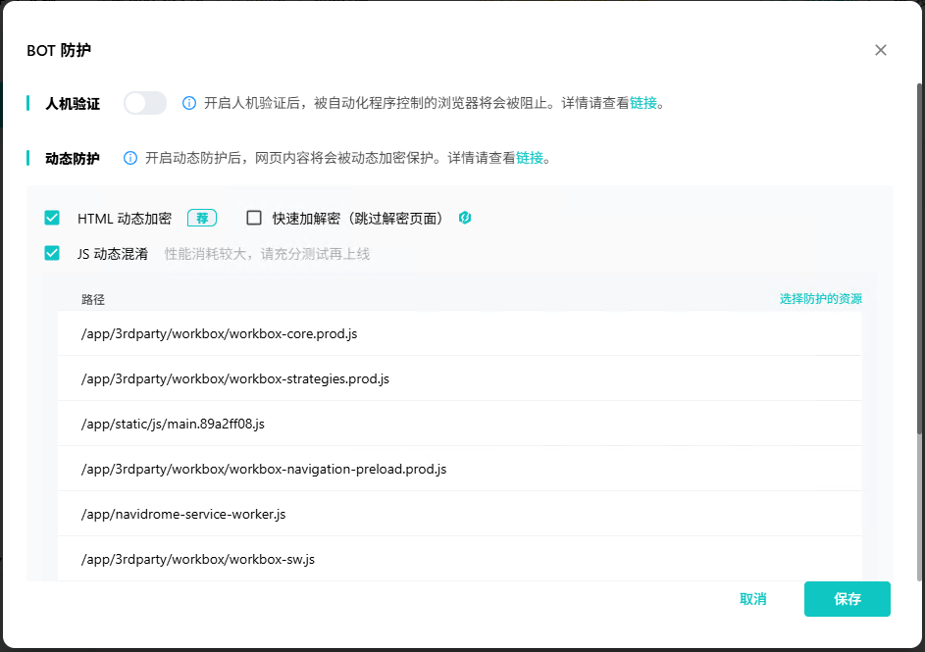
Task: Click the 保存 button to save settings
Action: click(847, 599)
